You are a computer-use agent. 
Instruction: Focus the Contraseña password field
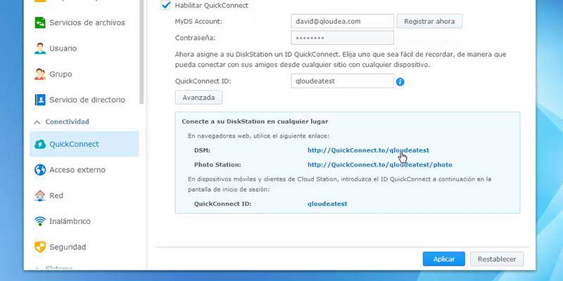[342, 38]
